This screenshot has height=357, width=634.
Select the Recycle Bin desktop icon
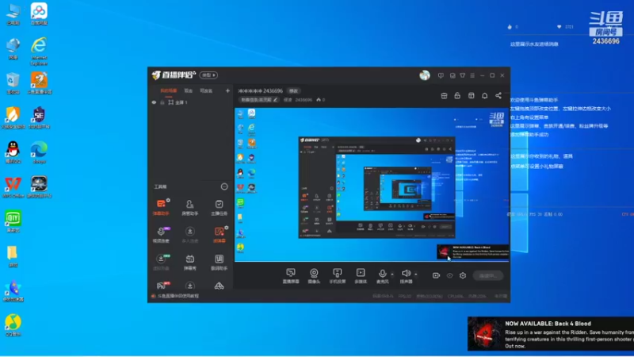pos(13,84)
